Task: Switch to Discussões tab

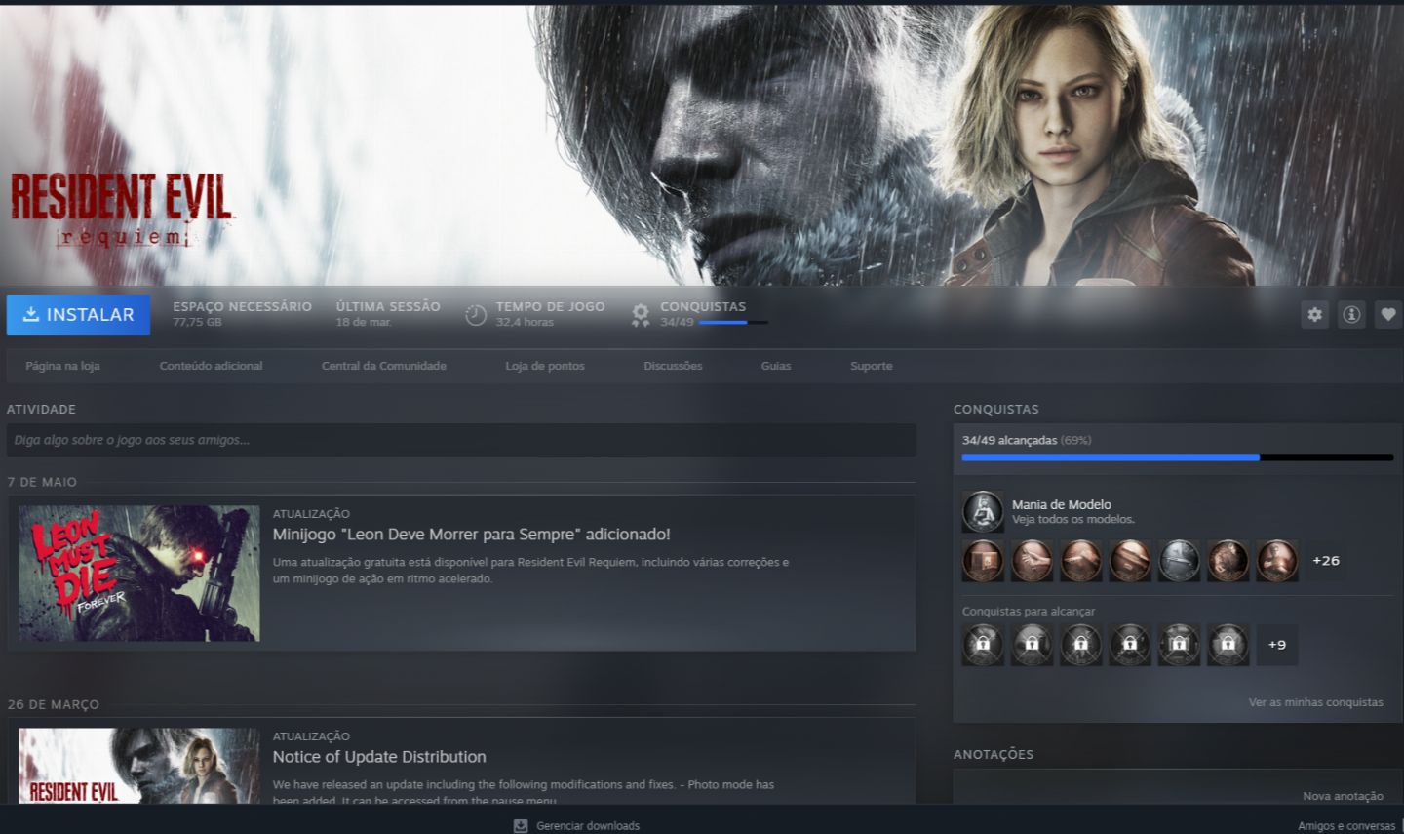Action: (x=673, y=366)
